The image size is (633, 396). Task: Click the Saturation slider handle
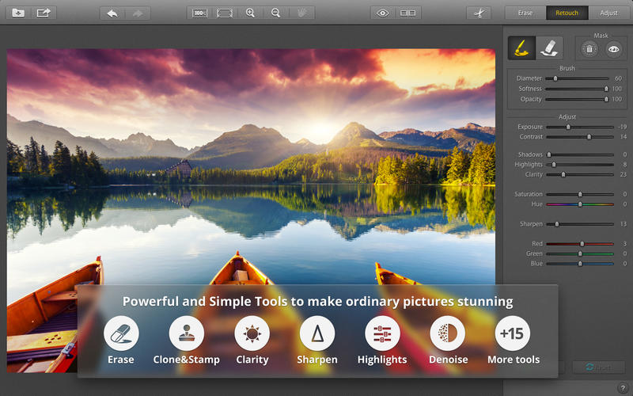click(x=580, y=194)
